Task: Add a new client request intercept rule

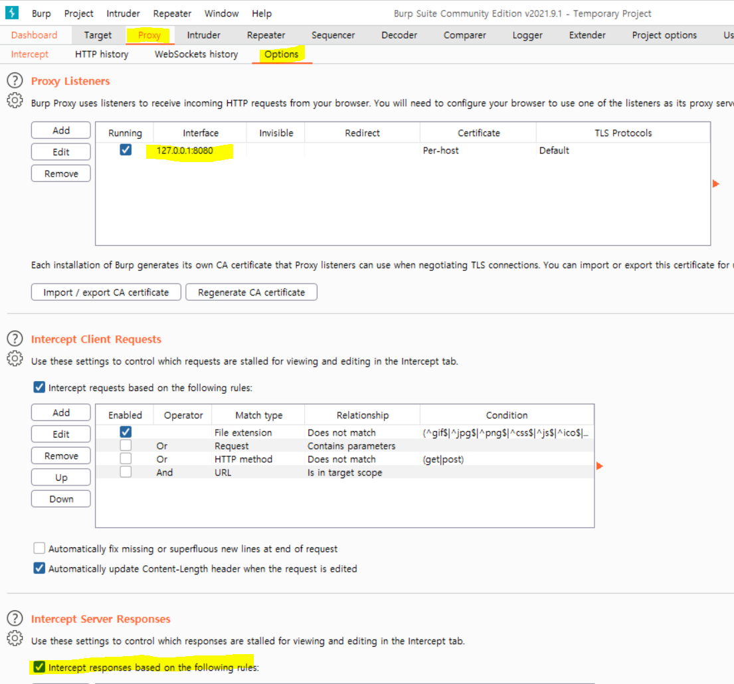Action: click(61, 412)
